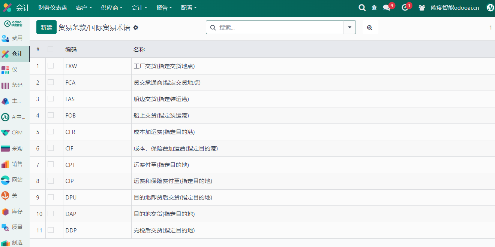Open row 工厂交货(指定交货地点)

pyautogui.click(x=164, y=66)
